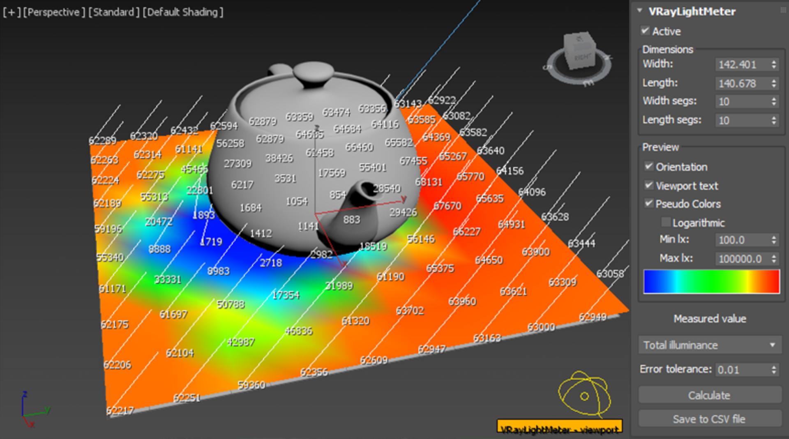Click the light meter value 59360
The height and width of the screenshot is (439, 789).
point(251,385)
